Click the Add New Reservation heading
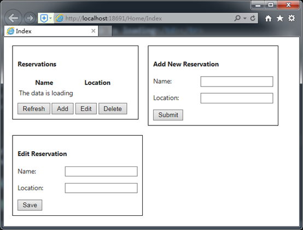The width and height of the screenshot is (303, 230). point(186,64)
